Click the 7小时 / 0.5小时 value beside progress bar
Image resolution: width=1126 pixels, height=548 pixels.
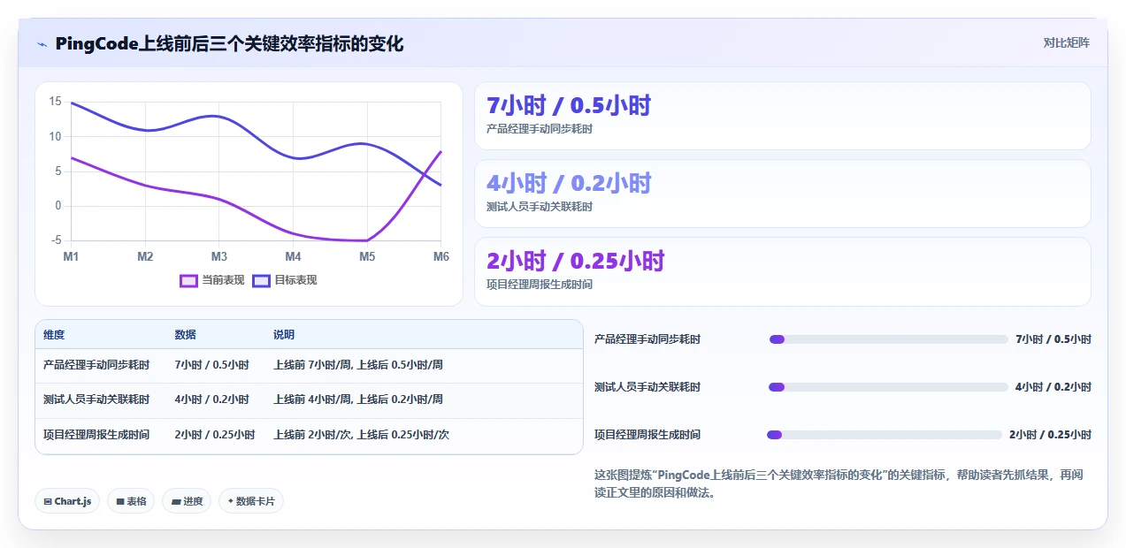click(1053, 339)
